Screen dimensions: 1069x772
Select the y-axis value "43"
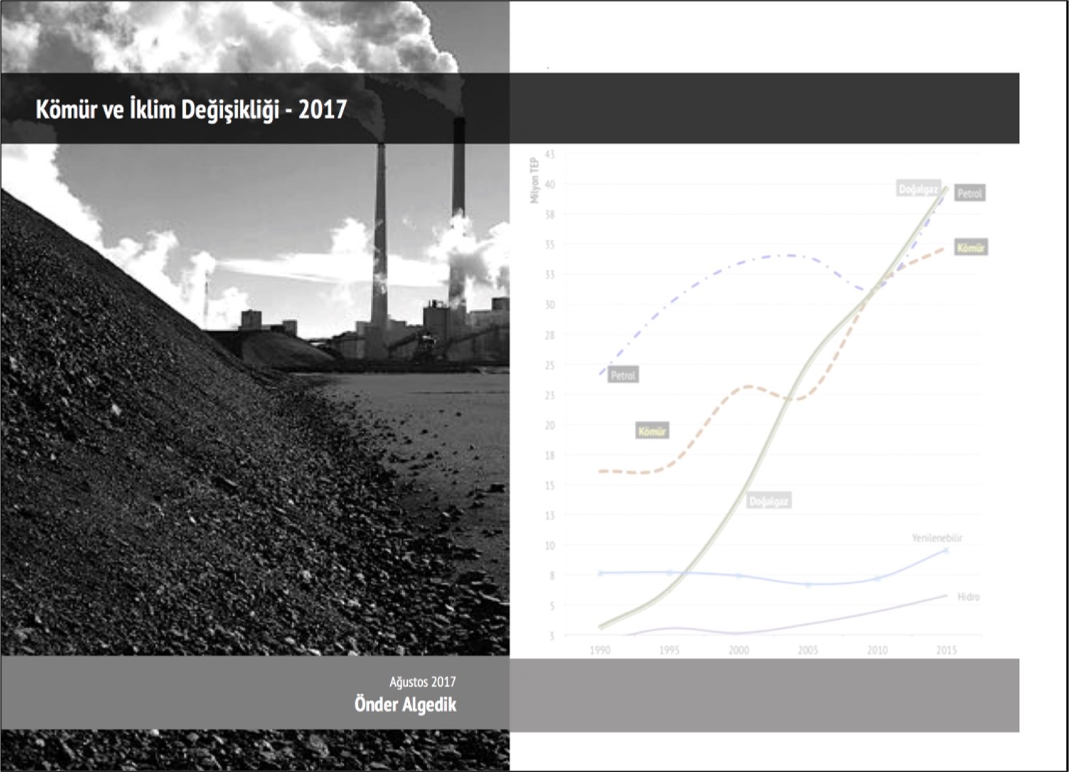point(549,154)
